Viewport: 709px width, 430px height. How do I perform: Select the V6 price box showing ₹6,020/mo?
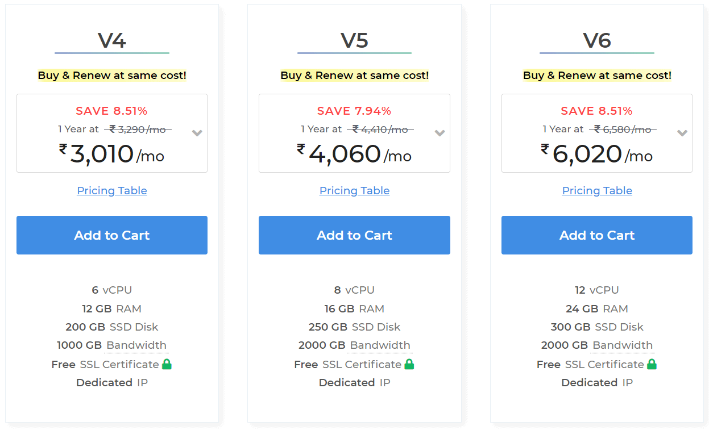pos(597,133)
